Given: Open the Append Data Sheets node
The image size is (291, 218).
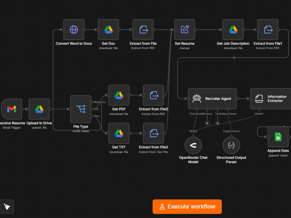Looking at the screenshot, I should pos(278,137).
